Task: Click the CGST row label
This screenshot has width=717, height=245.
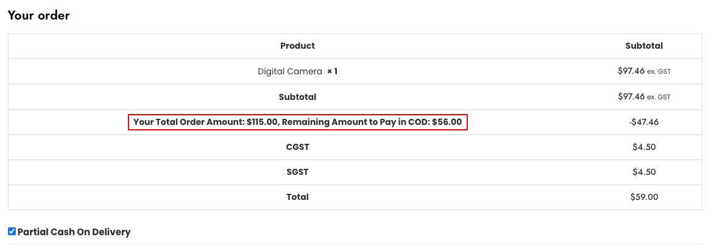Action: tap(298, 147)
